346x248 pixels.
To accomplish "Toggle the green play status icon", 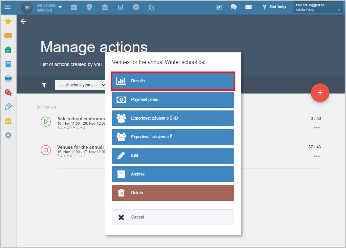I will (46, 121).
